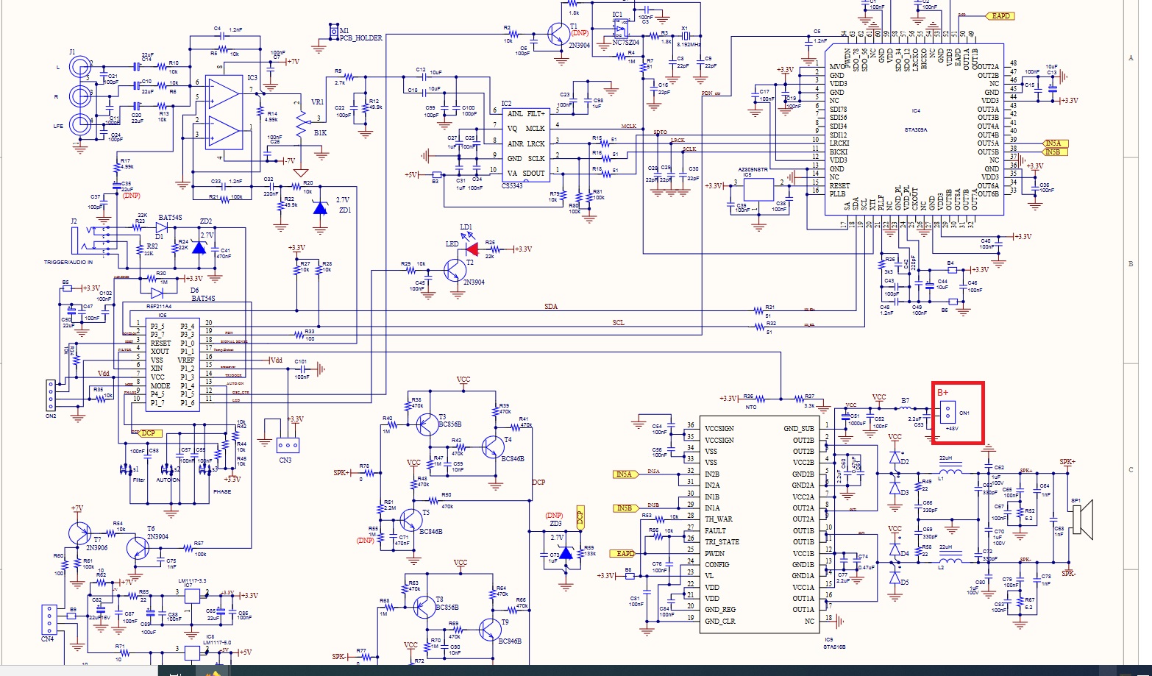This screenshot has width=1152, height=676.
Task: Select resistor R33 100 ohm
Action: click(299, 335)
